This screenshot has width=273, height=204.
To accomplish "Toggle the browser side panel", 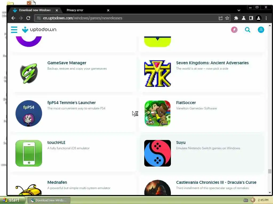I will click(x=251, y=18).
